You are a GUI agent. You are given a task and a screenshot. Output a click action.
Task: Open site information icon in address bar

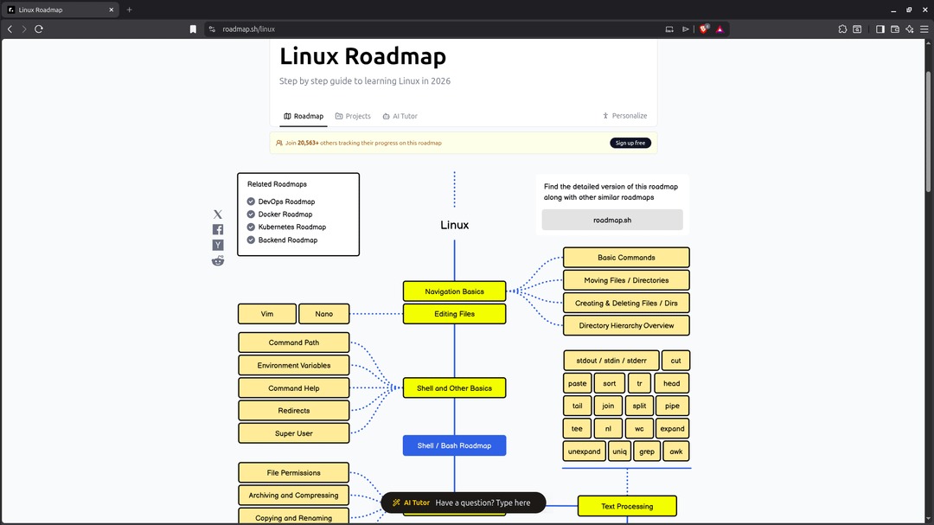point(212,29)
